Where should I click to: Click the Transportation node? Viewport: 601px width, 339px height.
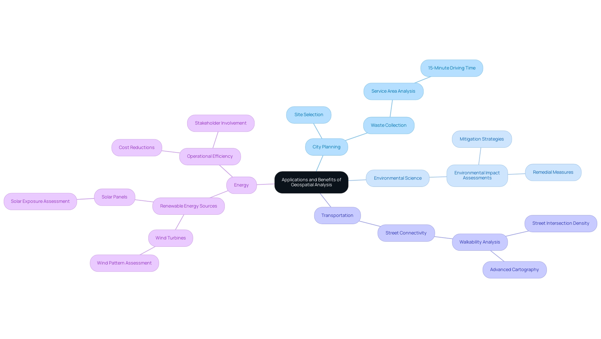(337, 215)
